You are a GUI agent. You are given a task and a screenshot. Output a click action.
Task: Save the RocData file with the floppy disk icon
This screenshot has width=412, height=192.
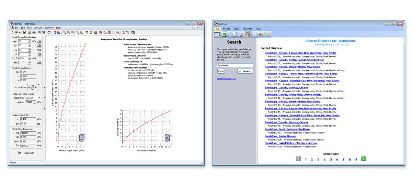point(24,32)
